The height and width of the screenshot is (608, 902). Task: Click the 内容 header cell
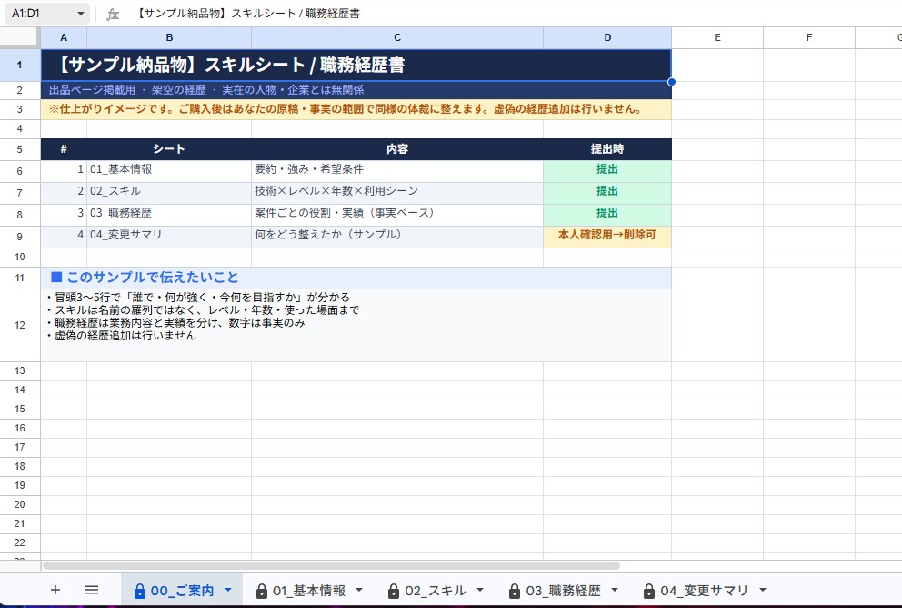point(397,149)
